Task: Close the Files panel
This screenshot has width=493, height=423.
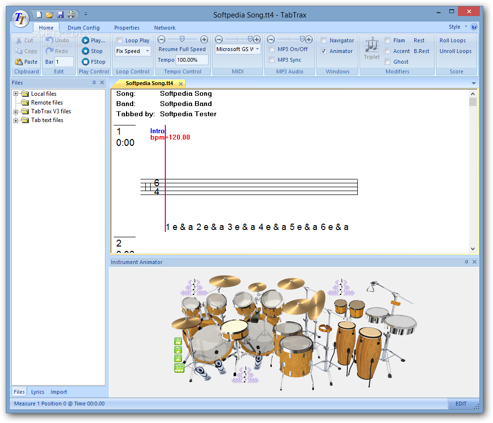Action: pos(102,82)
